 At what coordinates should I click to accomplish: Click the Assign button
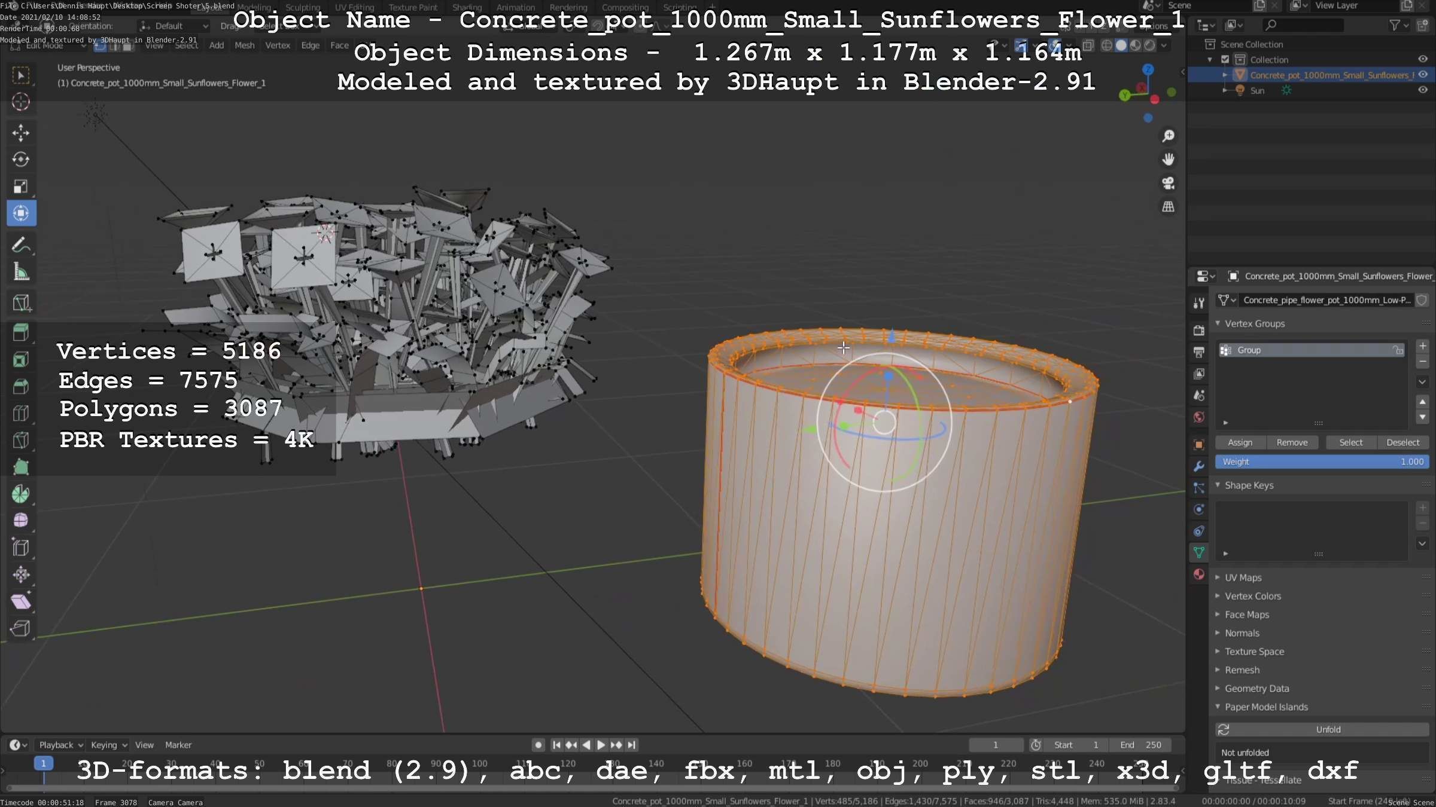coord(1240,442)
